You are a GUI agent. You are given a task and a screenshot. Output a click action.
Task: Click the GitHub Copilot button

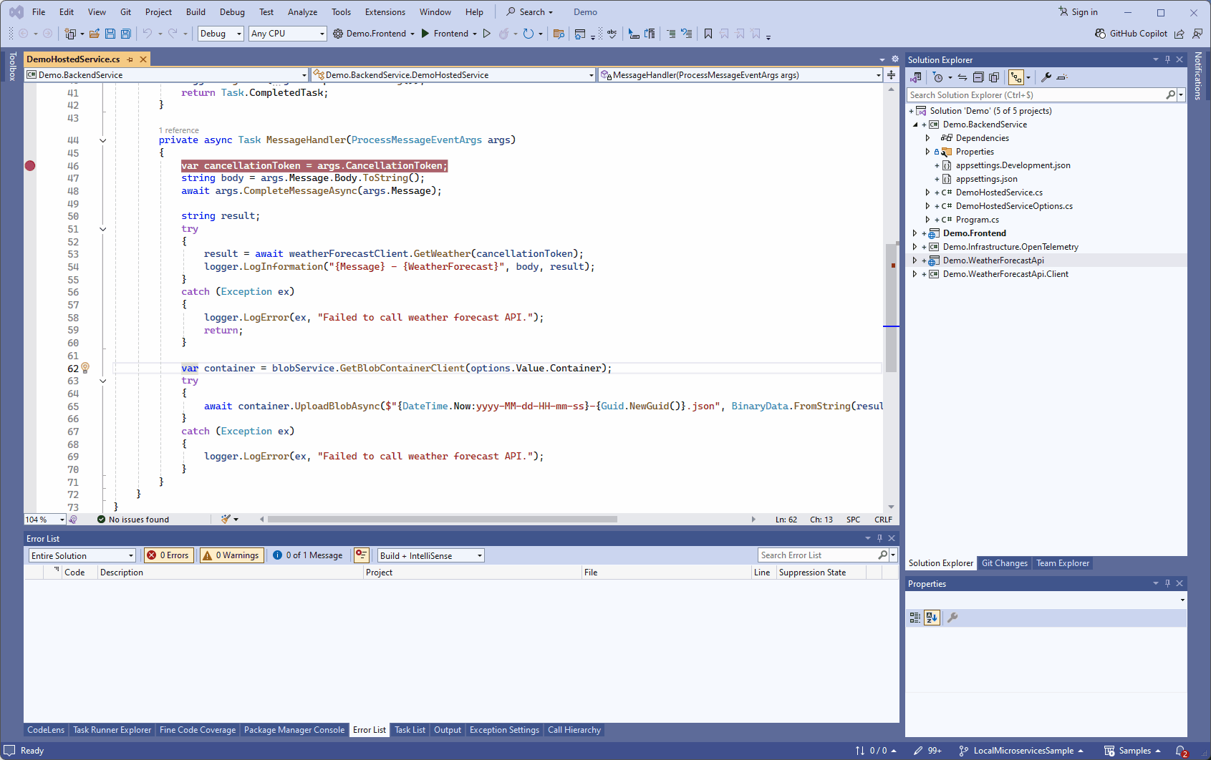(x=1131, y=34)
